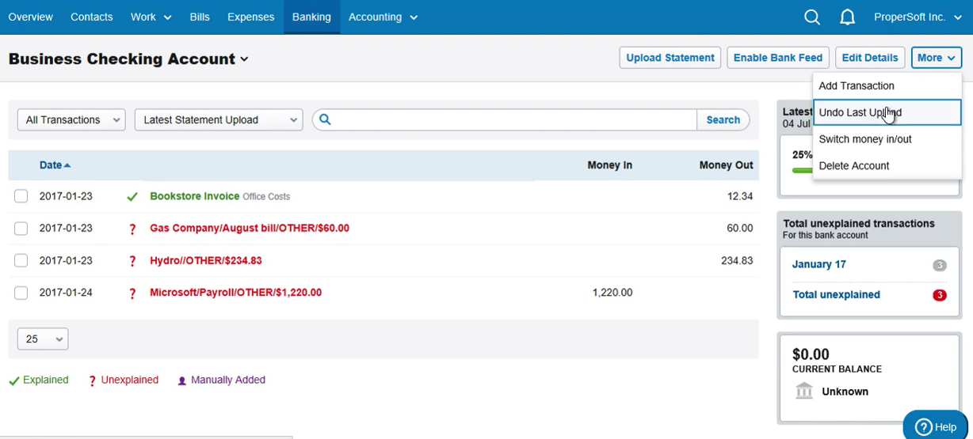Choose Delete Account menu item
The image size is (973, 439).
[887, 166]
